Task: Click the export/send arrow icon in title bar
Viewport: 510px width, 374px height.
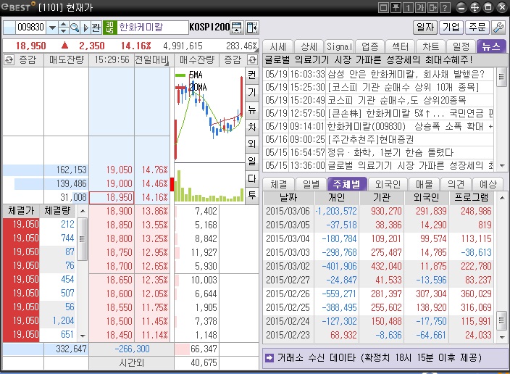Action: tap(432, 7)
